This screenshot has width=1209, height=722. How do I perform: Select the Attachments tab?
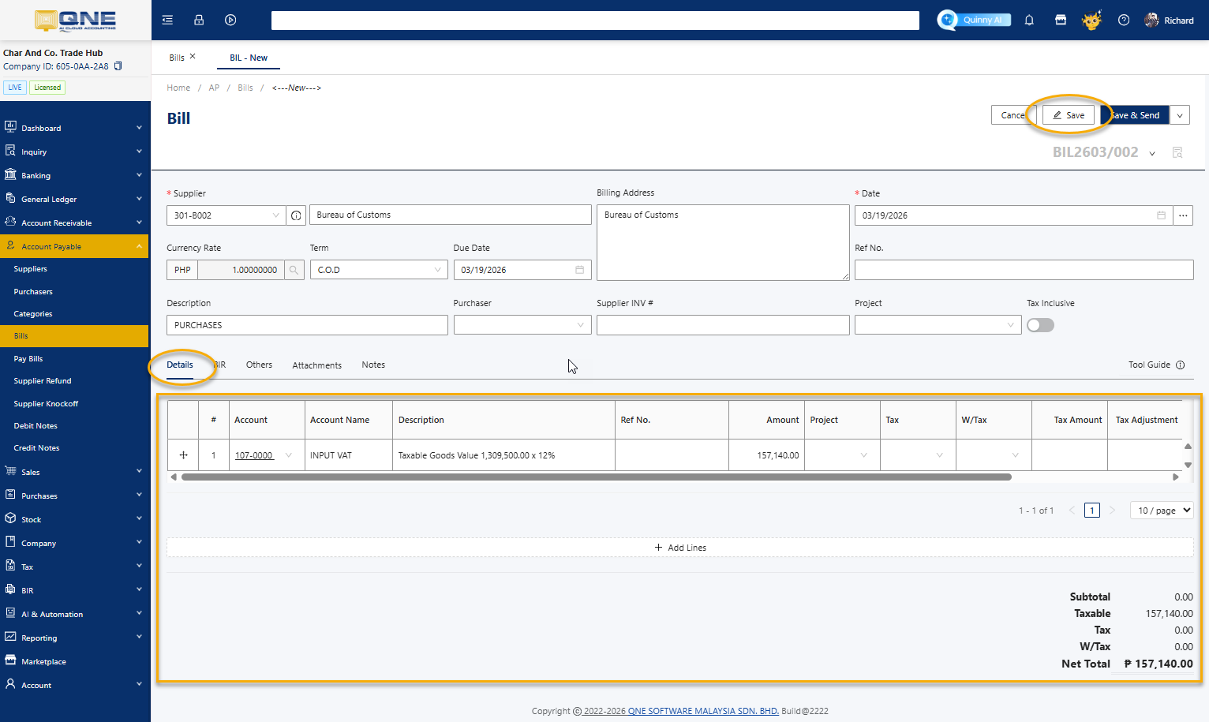316,365
